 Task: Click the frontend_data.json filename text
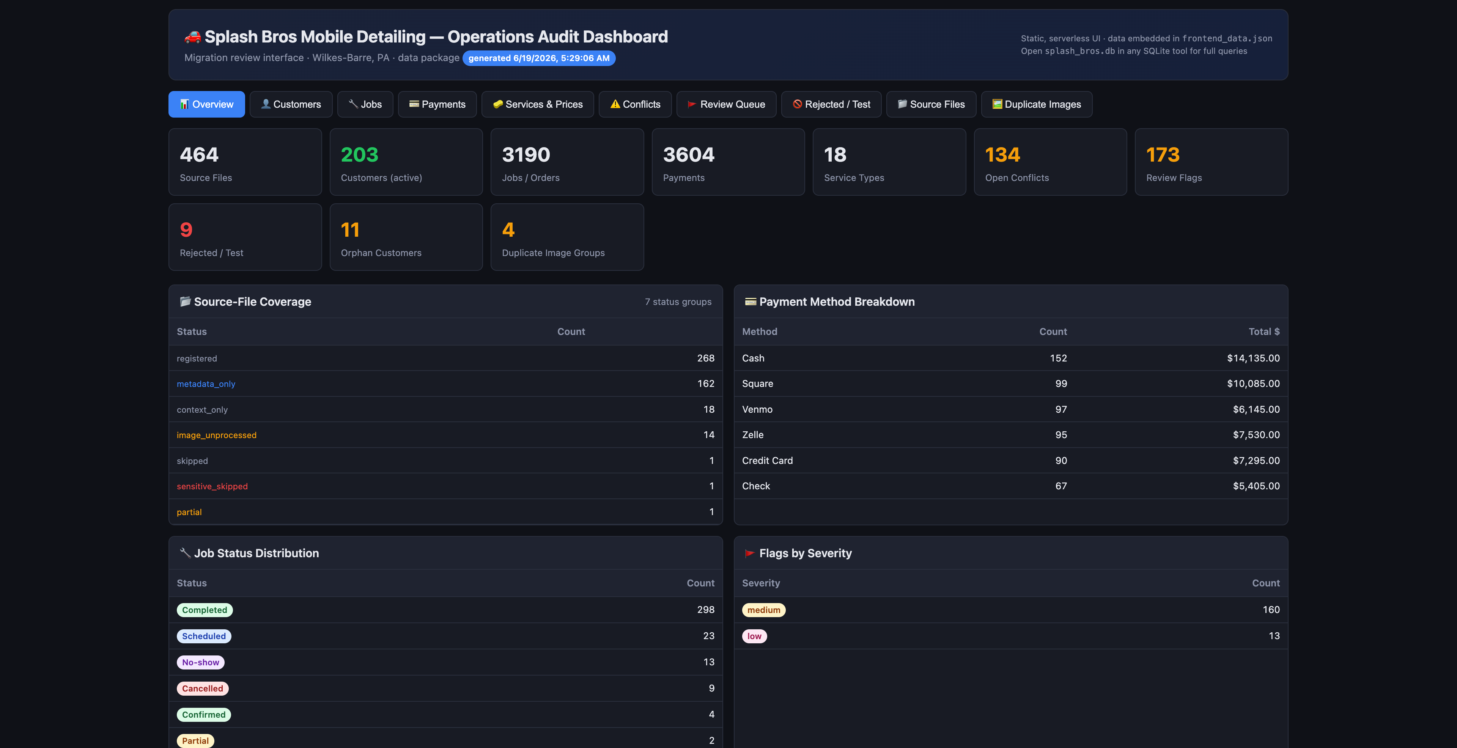(x=1227, y=38)
